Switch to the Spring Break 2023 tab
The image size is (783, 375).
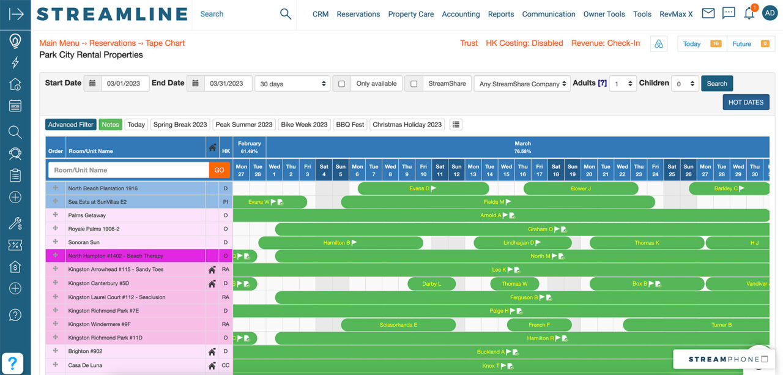180,124
